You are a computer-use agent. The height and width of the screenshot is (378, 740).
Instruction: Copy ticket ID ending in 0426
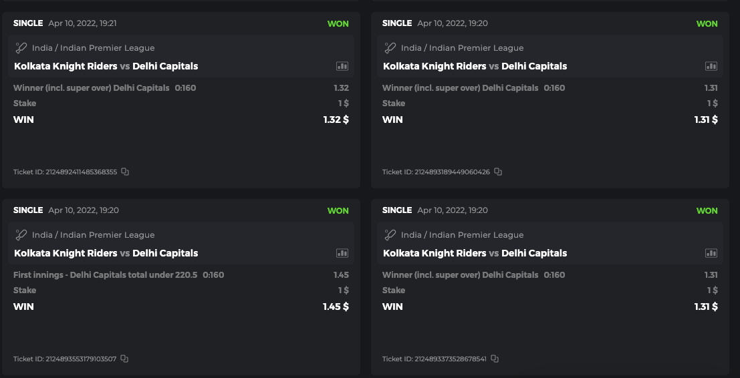[x=498, y=172]
